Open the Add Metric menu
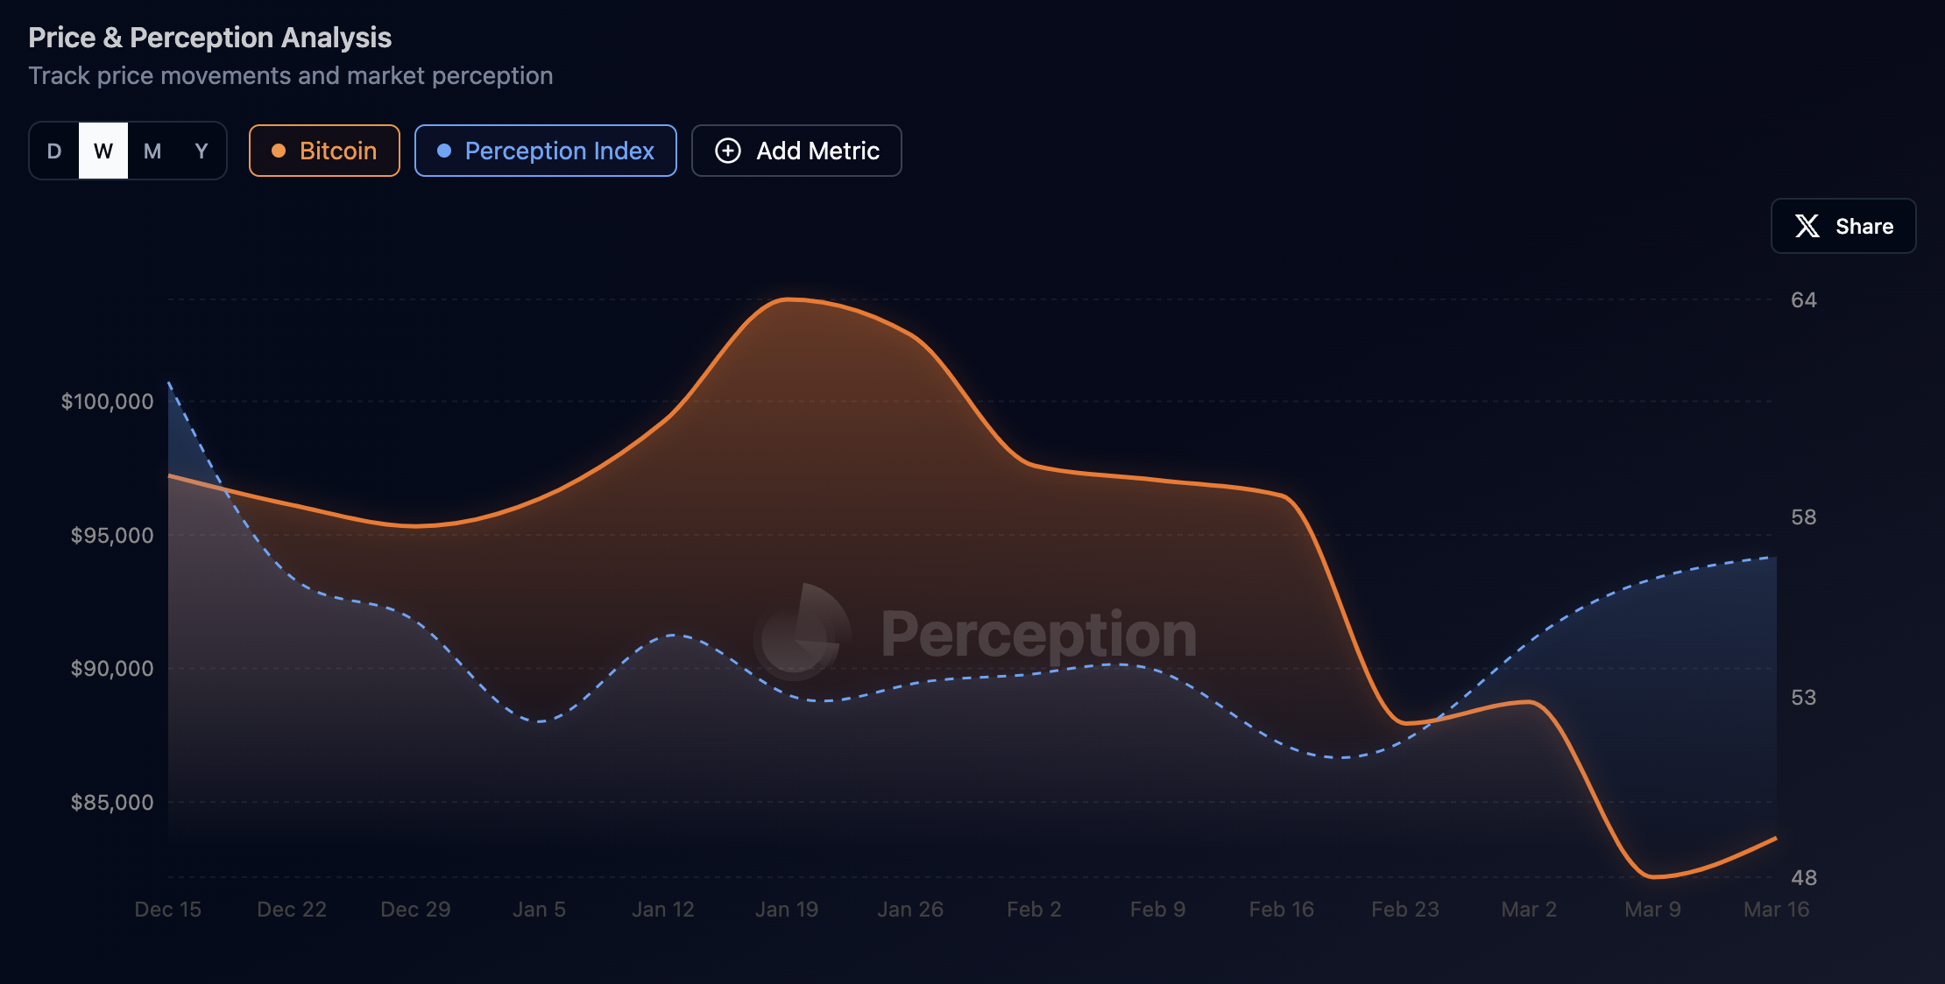Screen dimensions: 1945x984 pyautogui.click(x=796, y=151)
